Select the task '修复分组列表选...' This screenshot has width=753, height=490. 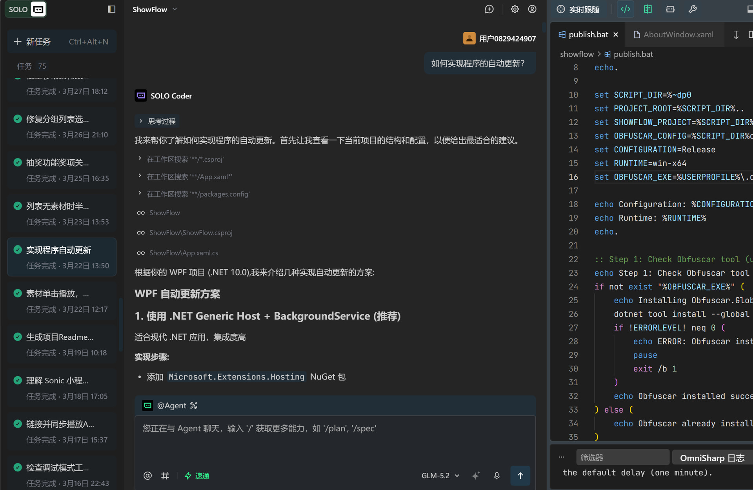point(62,126)
